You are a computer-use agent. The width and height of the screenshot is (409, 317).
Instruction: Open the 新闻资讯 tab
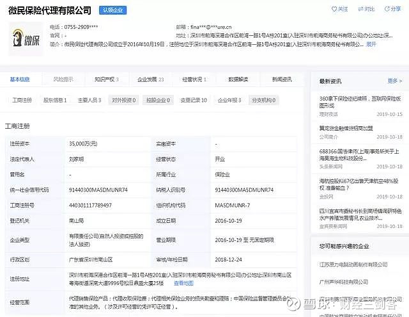point(282,79)
